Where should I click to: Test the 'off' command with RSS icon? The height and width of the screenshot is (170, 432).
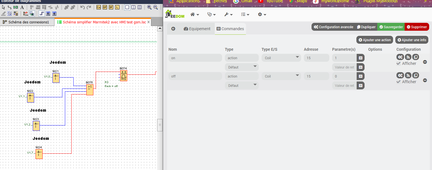[408, 75]
